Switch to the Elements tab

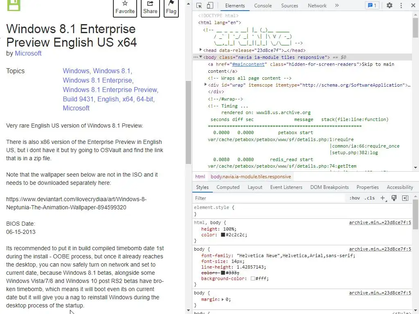[234, 6]
